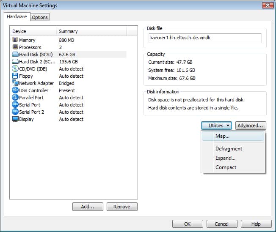Click the Serial Port 2 icon
The width and height of the screenshot is (276, 232).
(15, 112)
